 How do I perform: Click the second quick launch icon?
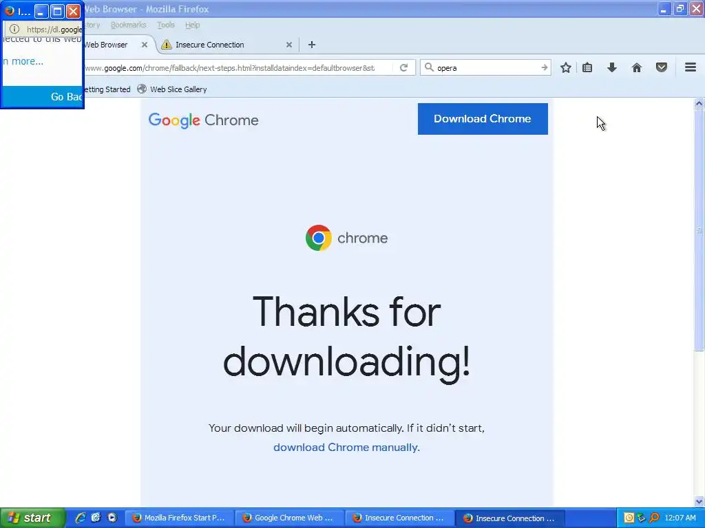click(x=96, y=518)
